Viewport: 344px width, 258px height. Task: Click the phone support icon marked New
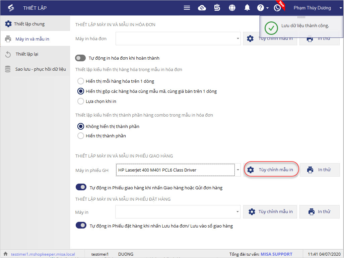[277, 8]
